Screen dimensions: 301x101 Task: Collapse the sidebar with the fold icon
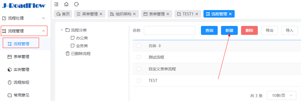(x=56, y=4)
